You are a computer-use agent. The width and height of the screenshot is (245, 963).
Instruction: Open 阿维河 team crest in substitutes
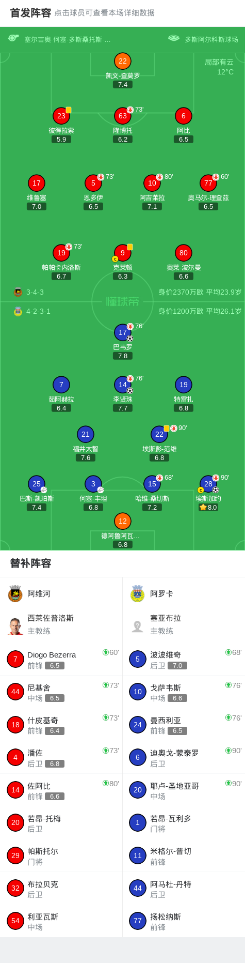(x=15, y=594)
